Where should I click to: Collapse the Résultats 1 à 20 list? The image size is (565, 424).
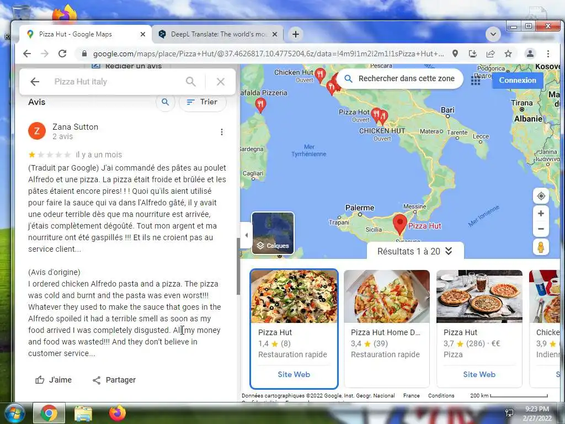click(x=415, y=251)
